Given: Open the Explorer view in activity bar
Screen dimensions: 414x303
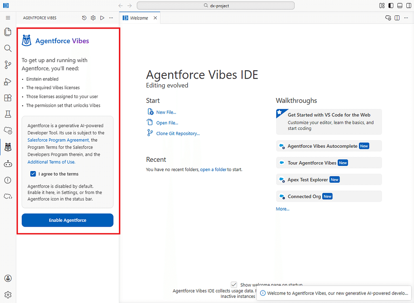Looking at the screenshot, I should (x=8, y=32).
